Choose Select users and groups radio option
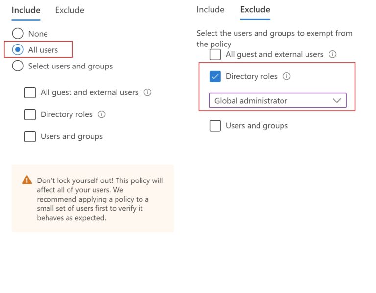Image resolution: width=376 pixels, height=293 pixels. pyautogui.click(x=18, y=66)
